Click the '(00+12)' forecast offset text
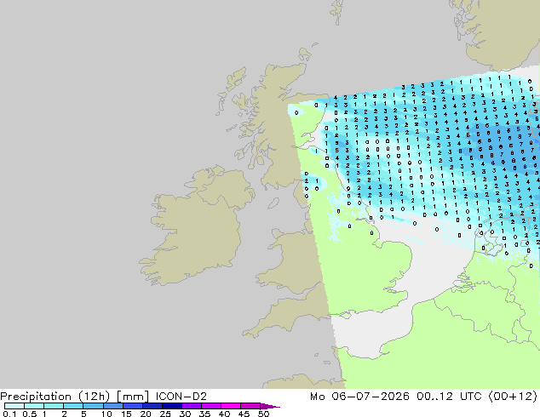Viewport: 540px width, 417px height. (513, 397)
